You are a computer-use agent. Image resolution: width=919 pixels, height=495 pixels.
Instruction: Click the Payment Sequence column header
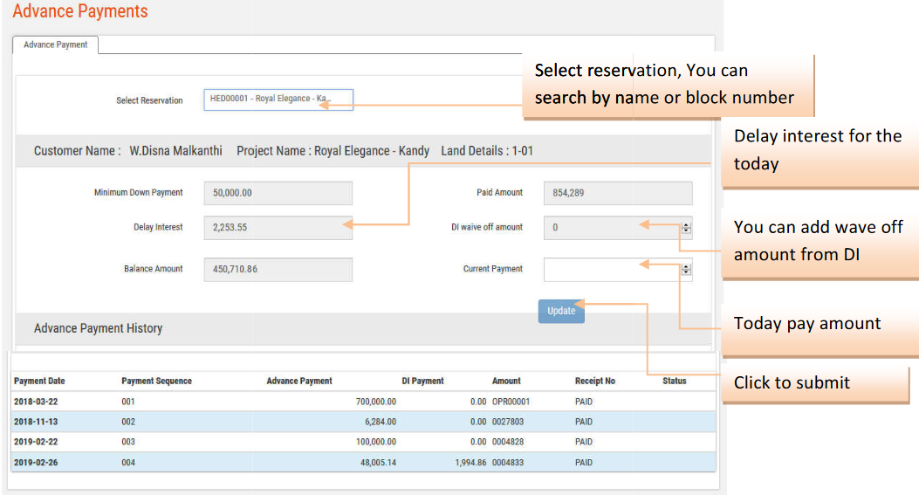tap(156, 382)
